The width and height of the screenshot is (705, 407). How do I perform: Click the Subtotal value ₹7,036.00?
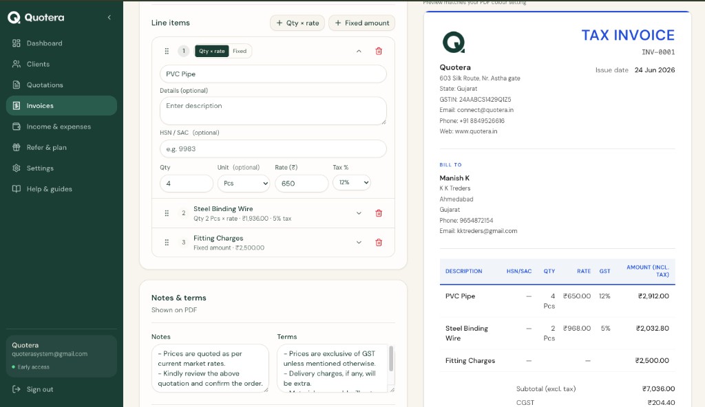pos(658,388)
